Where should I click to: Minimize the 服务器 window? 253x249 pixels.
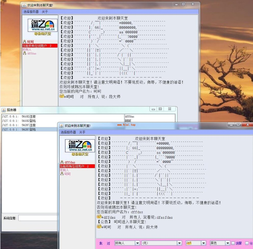(x=153, y=109)
